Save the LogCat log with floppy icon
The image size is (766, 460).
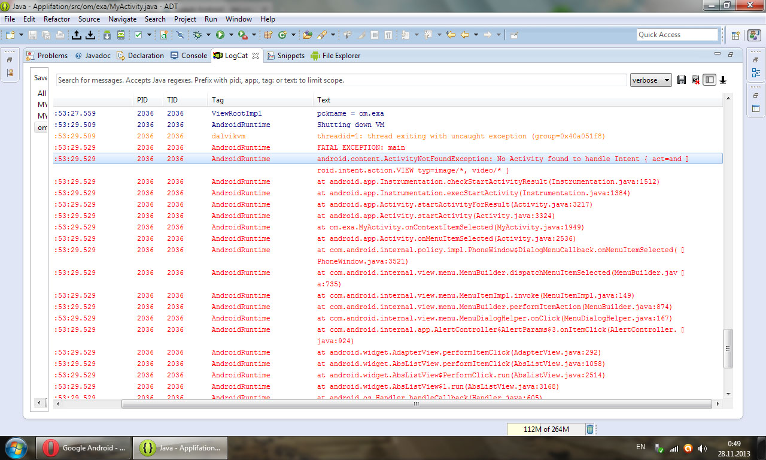pyautogui.click(x=682, y=80)
